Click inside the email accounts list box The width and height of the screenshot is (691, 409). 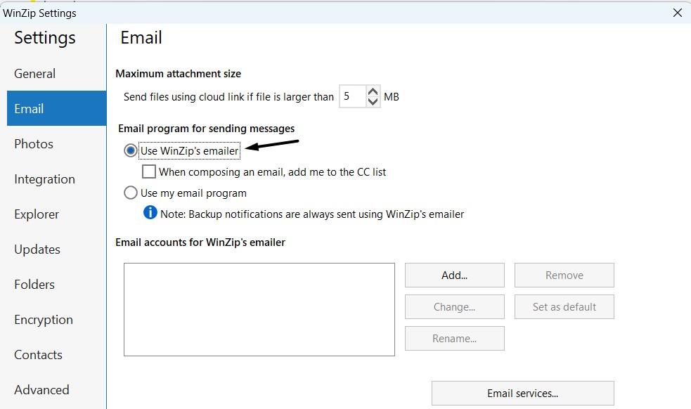coord(259,309)
